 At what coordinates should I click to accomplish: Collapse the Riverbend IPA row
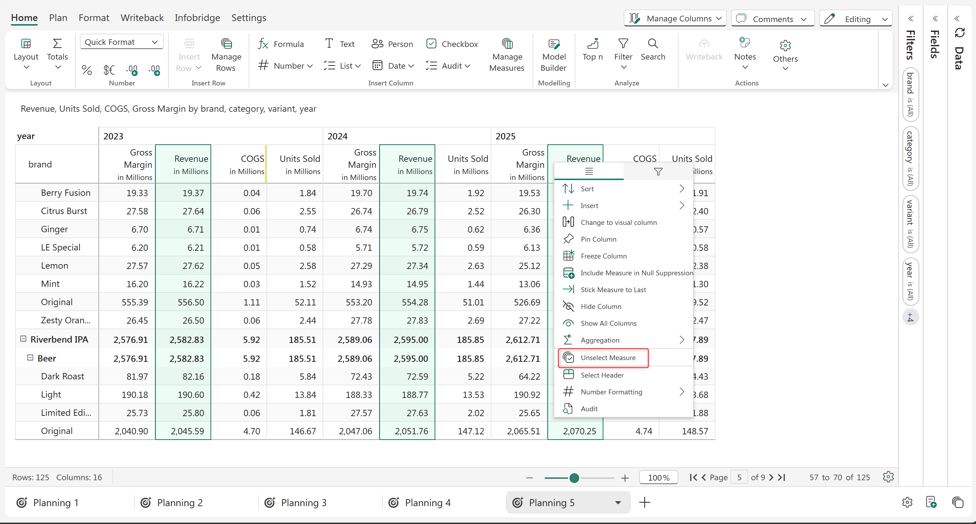[23, 339]
